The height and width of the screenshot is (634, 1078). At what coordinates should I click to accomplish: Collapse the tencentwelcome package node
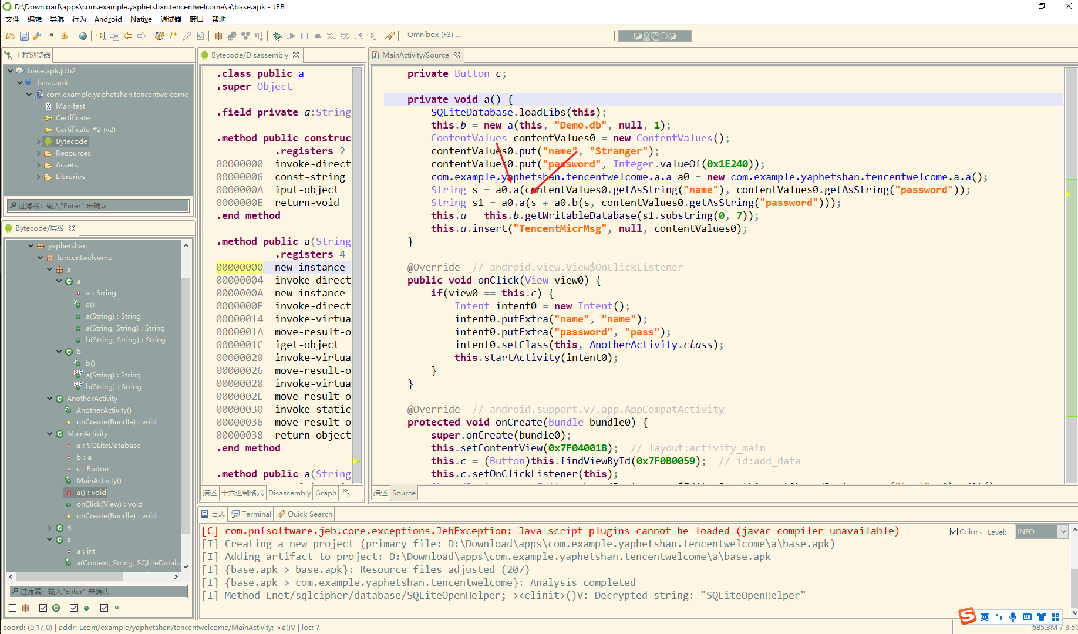point(41,258)
